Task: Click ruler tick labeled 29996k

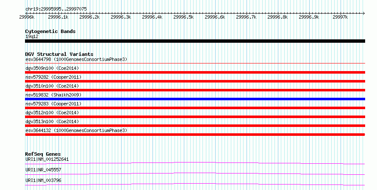Action: coord(27,17)
